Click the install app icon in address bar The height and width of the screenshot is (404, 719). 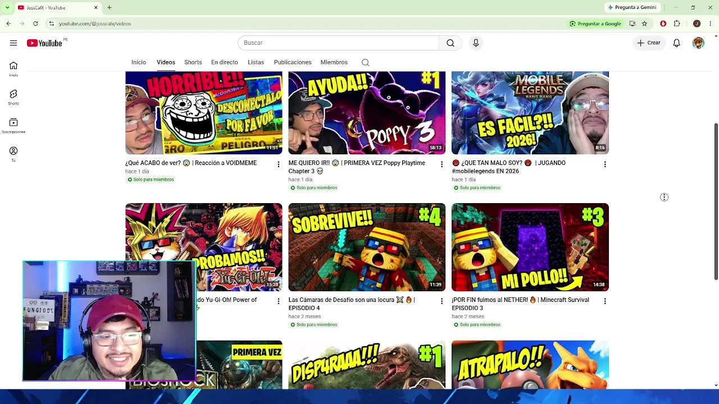pyautogui.click(x=632, y=24)
